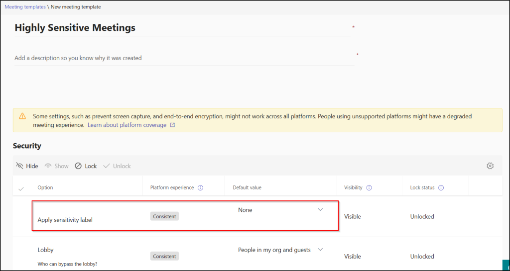Screen dimensions: 510x271
Task: Open Learn about platform coverage link
Action: tap(127, 125)
